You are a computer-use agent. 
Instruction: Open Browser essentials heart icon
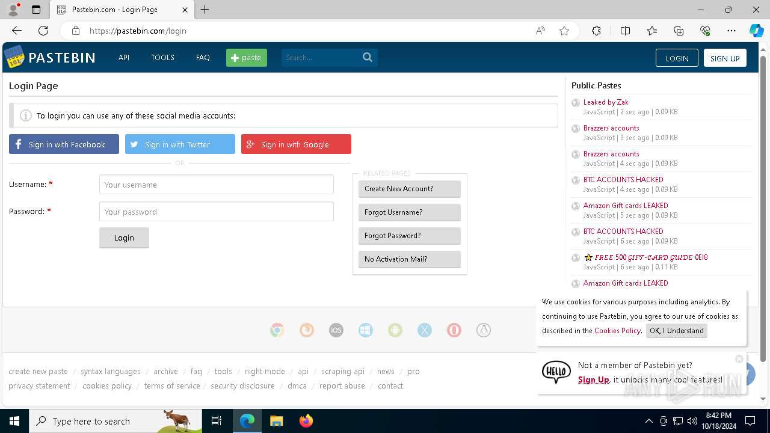click(705, 31)
